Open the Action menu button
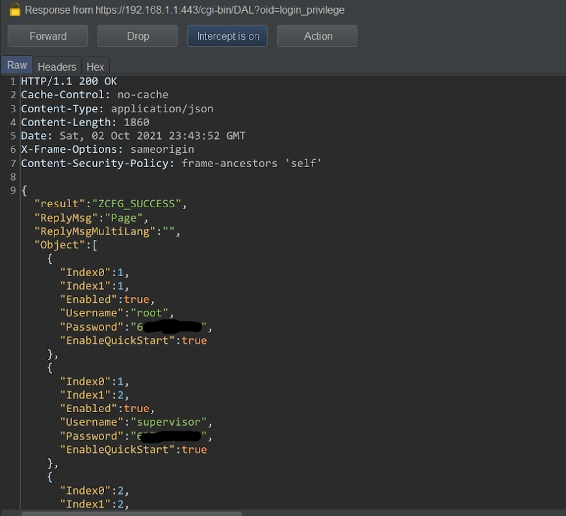The image size is (566, 516). (x=317, y=36)
